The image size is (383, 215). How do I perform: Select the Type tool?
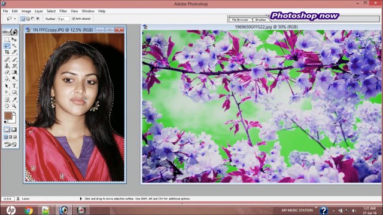click(x=14, y=86)
